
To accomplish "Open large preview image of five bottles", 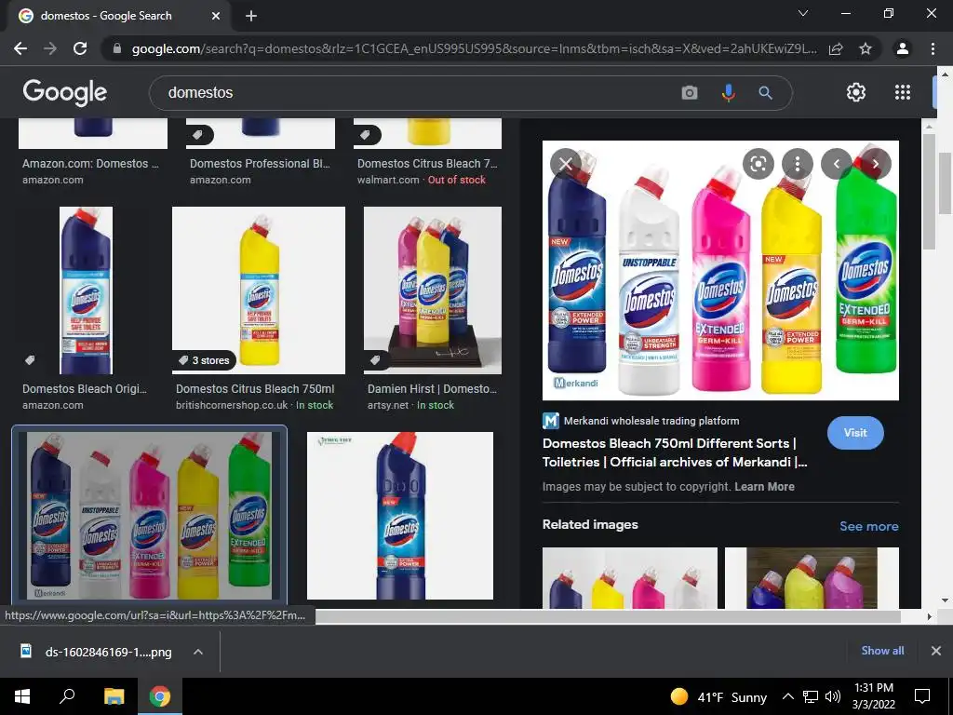I will click(x=720, y=270).
